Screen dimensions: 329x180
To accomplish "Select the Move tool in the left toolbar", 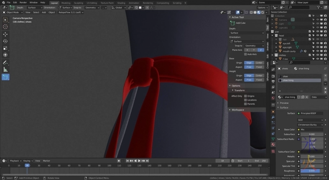I will pos(5,34).
